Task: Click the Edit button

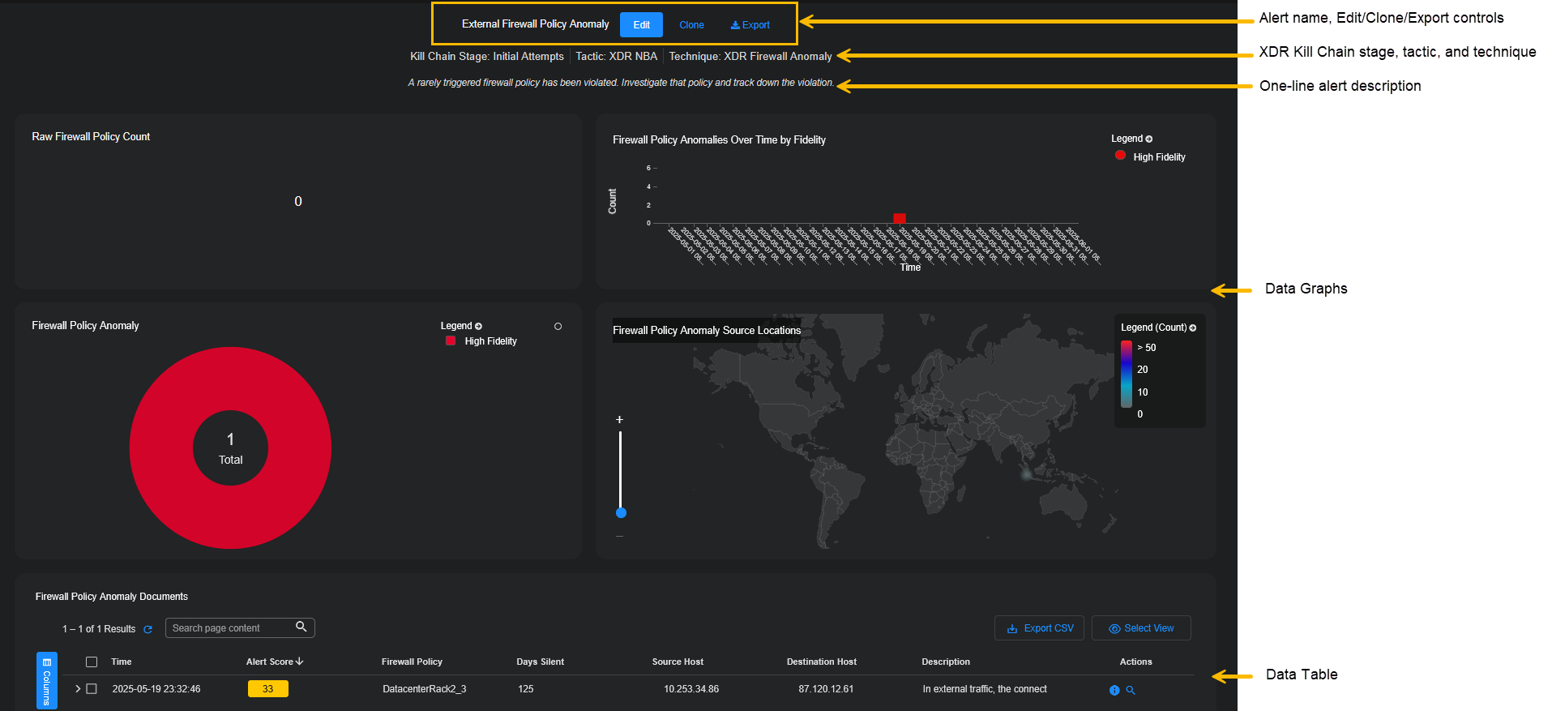Action: pos(641,25)
